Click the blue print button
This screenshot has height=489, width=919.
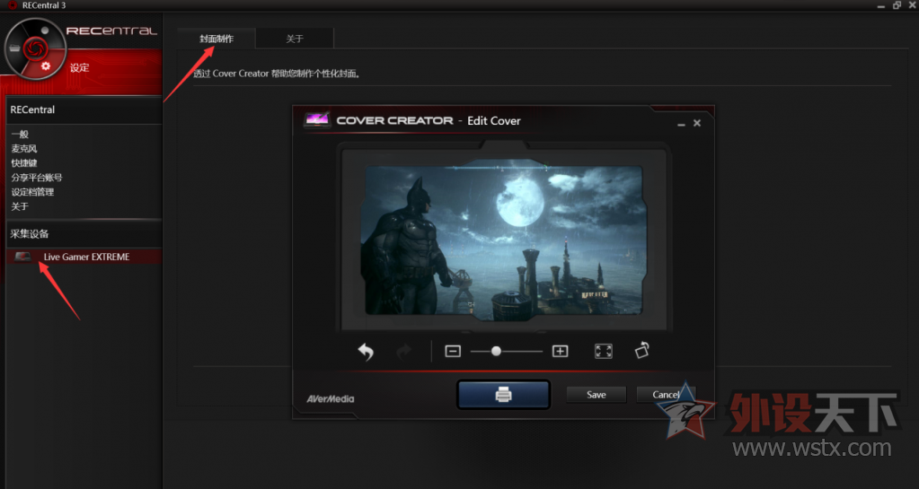503,394
